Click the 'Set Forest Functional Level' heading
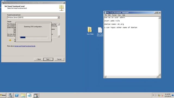Viewport: 174px width, 98px height. (x=14, y=6)
